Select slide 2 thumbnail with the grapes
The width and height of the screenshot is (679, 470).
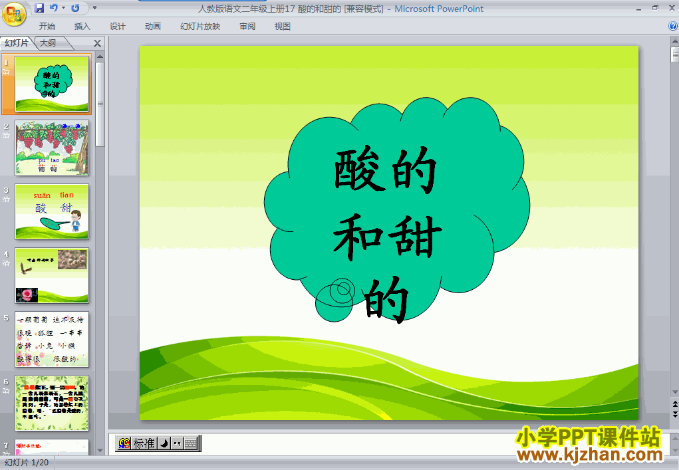coord(52,148)
